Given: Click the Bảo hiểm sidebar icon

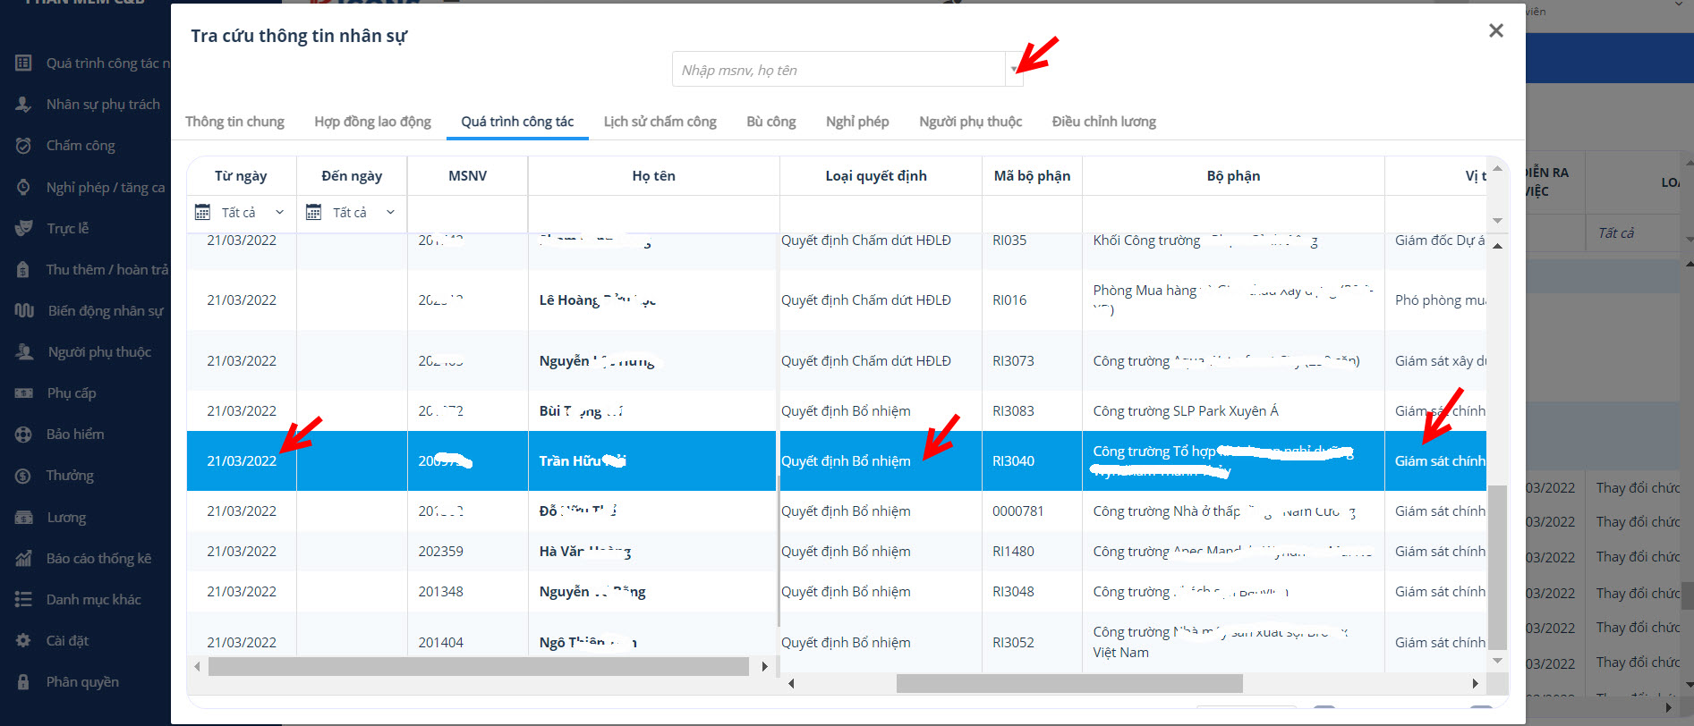Looking at the screenshot, I should 24,435.
